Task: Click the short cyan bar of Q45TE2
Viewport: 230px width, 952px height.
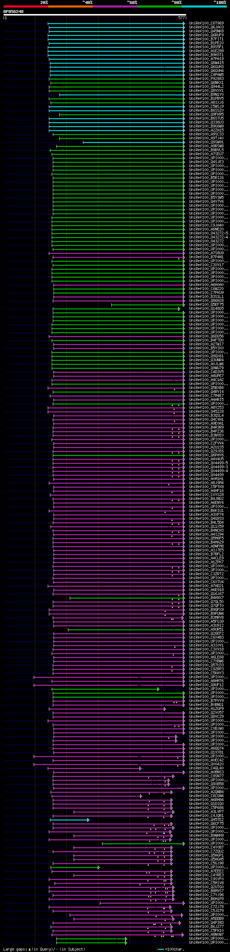Action: click(x=69, y=820)
